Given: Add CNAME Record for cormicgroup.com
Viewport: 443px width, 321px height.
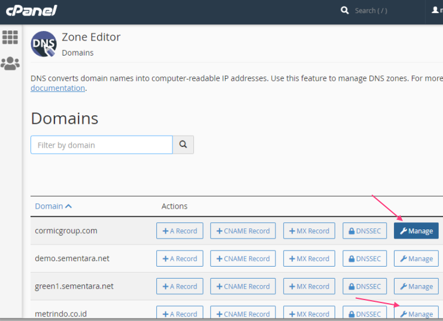Looking at the screenshot, I should pyautogui.click(x=243, y=231).
